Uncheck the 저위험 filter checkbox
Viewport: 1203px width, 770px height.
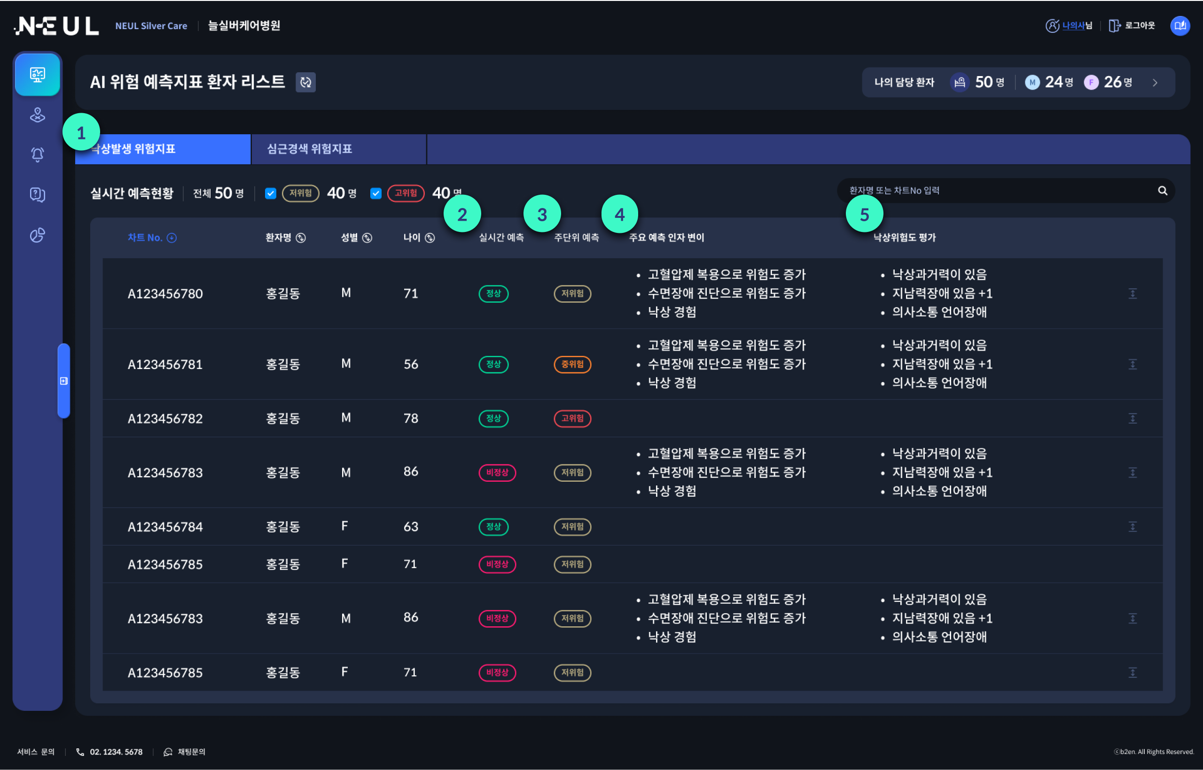(270, 193)
